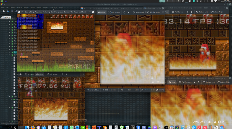Image resolution: width=232 pixels, height=129 pixels.
Task: Toggle View mode in Screenshot_124138 Gwenview window
Action: click(172, 82)
